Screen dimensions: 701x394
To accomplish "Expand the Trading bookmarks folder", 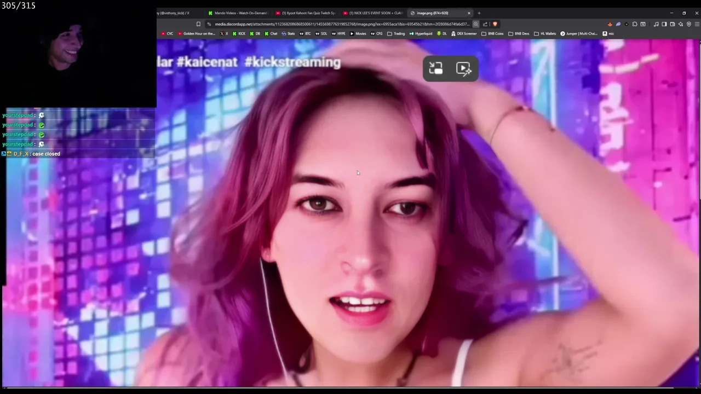I will point(396,33).
